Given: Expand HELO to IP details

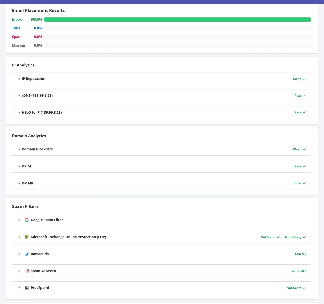Looking at the screenshot, I should [19, 112].
